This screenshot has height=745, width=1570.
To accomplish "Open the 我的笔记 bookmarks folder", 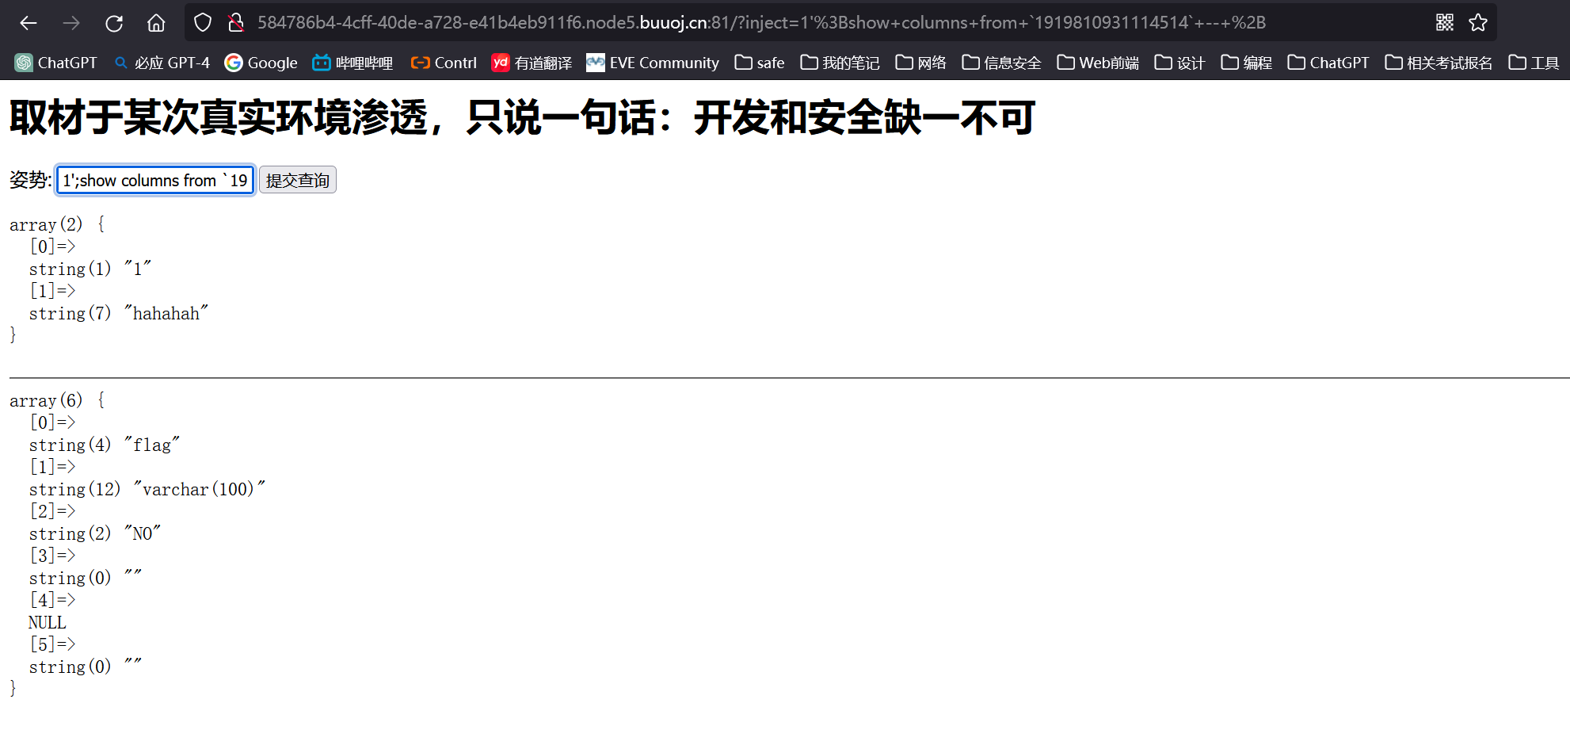I will coord(840,63).
